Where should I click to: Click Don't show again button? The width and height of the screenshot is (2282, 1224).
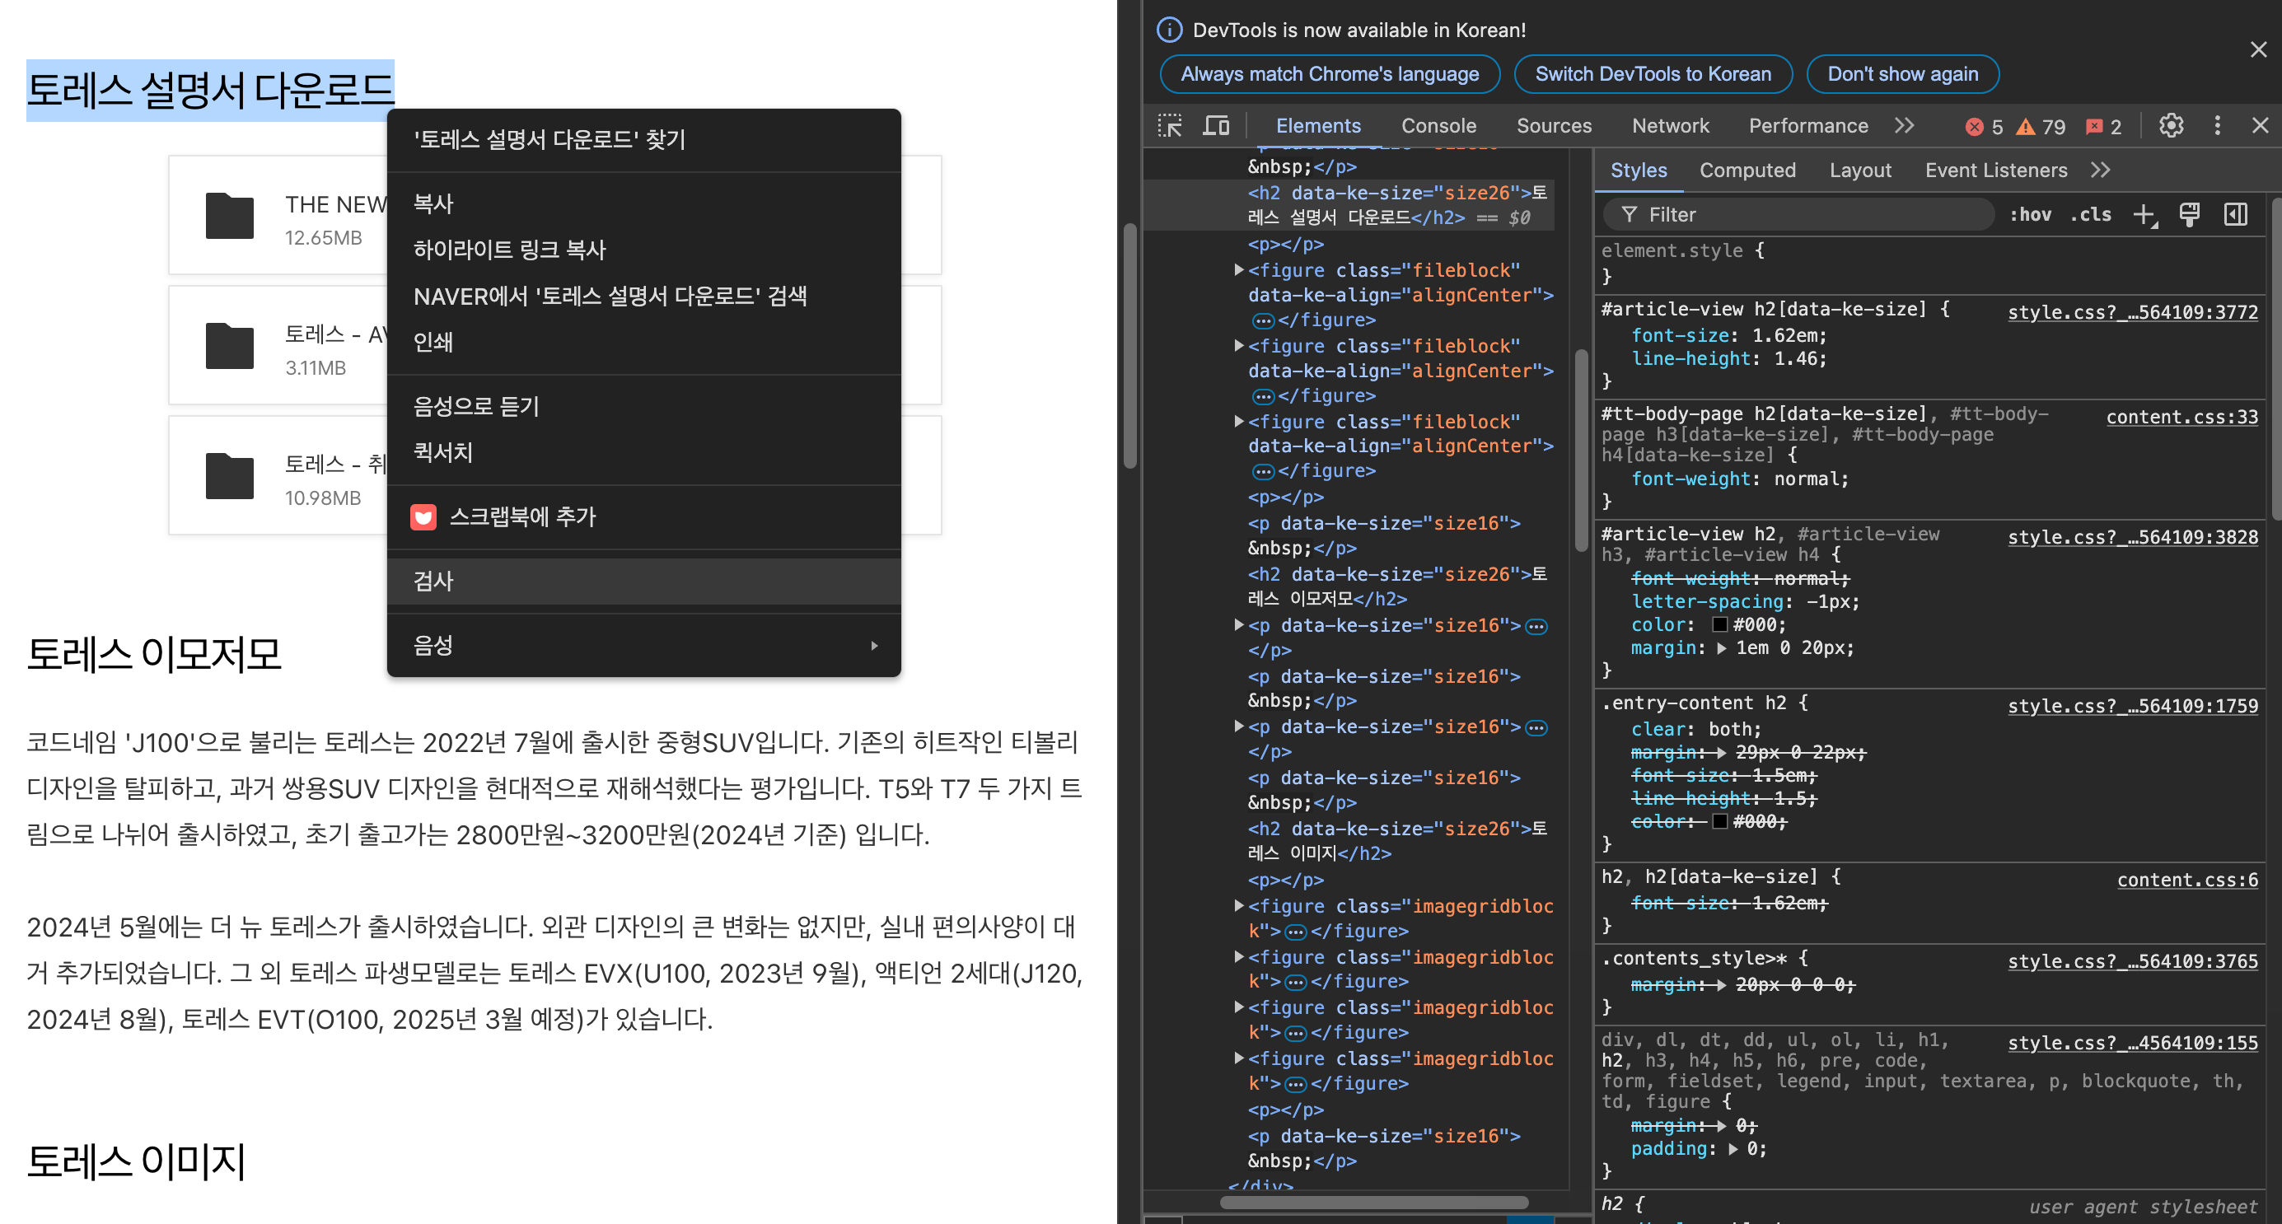coord(1902,74)
